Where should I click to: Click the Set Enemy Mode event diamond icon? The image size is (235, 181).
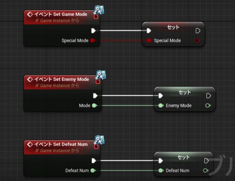coord(30,79)
